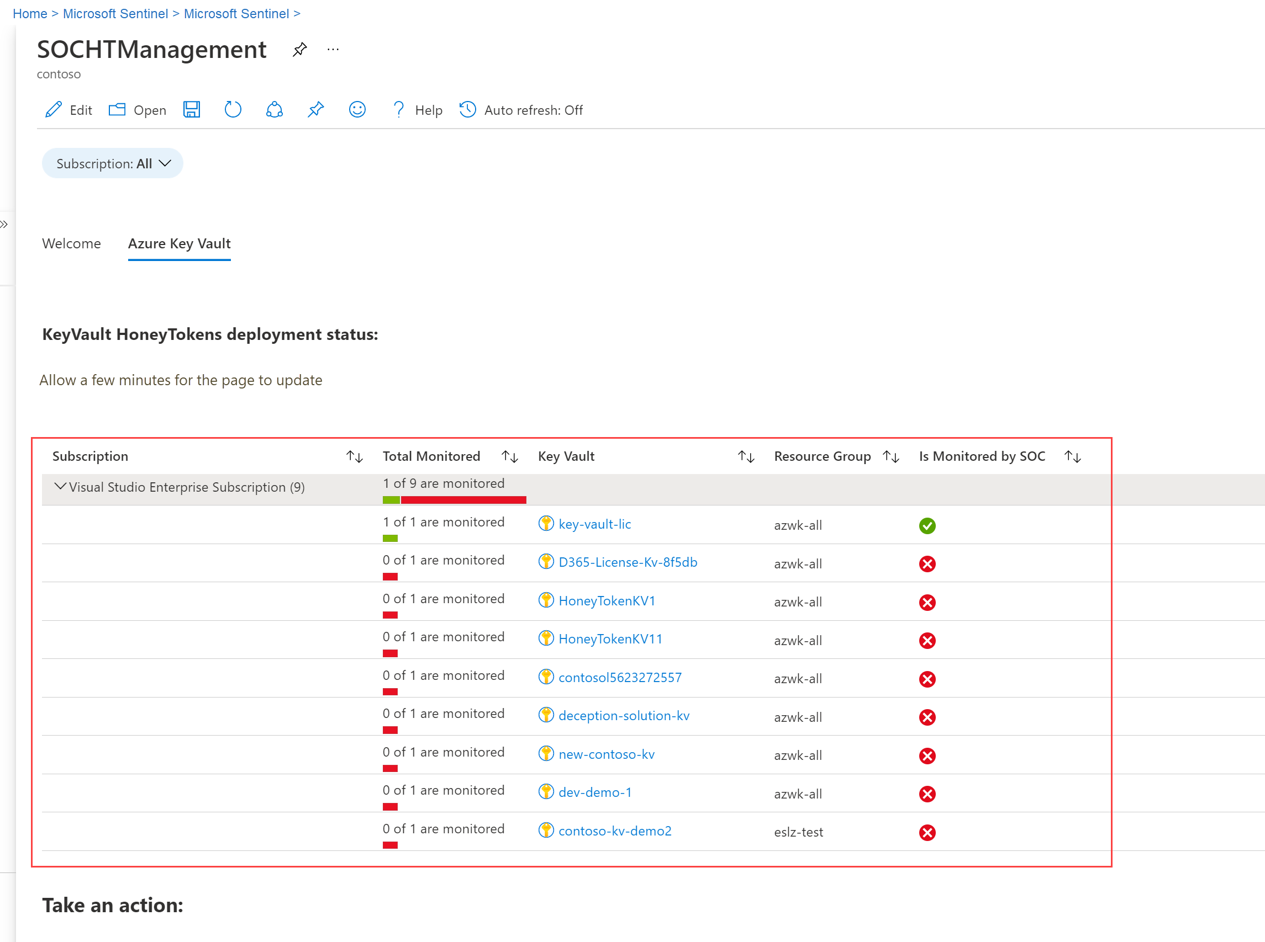
Task: Click eslz-test resource group cell
Action: click(x=798, y=832)
